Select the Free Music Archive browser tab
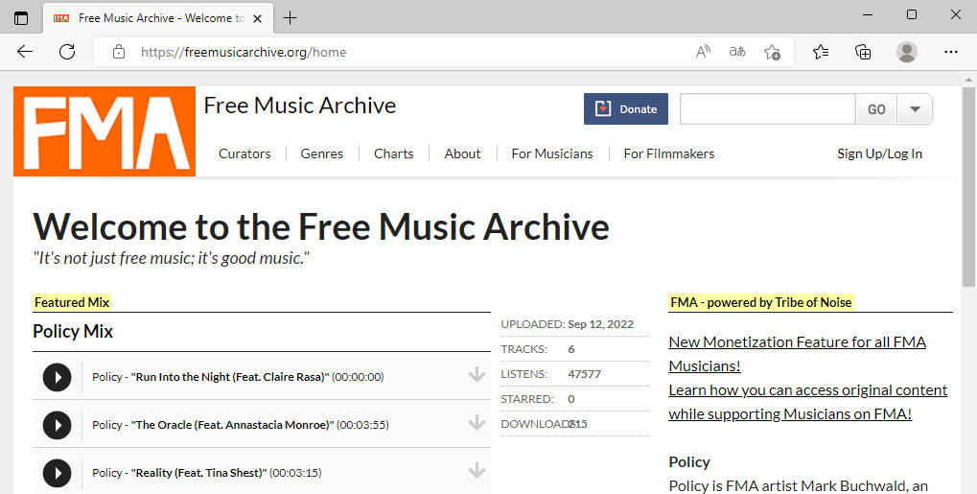Viewport: 977px width, 494px height. tap(158, 18)
